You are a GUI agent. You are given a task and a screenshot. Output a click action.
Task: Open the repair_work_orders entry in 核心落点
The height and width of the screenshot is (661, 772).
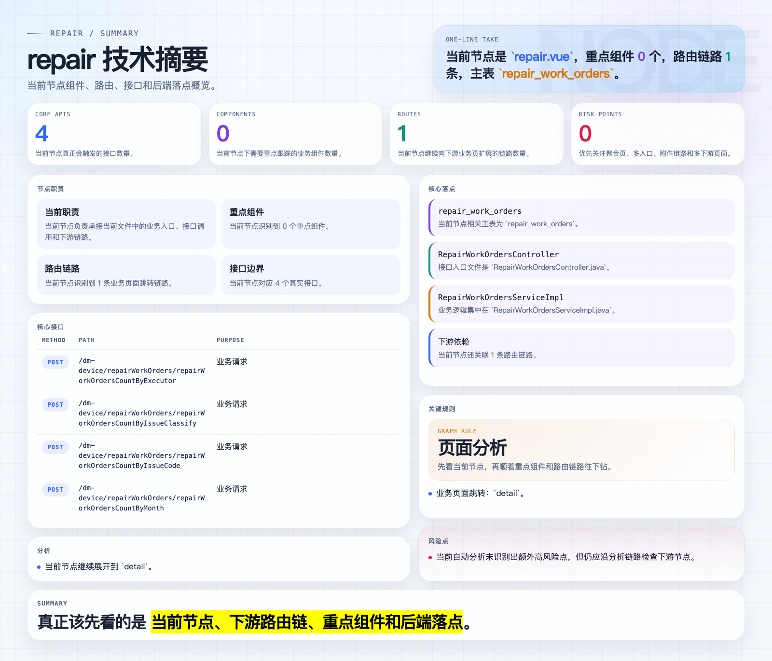click(581, 217)
